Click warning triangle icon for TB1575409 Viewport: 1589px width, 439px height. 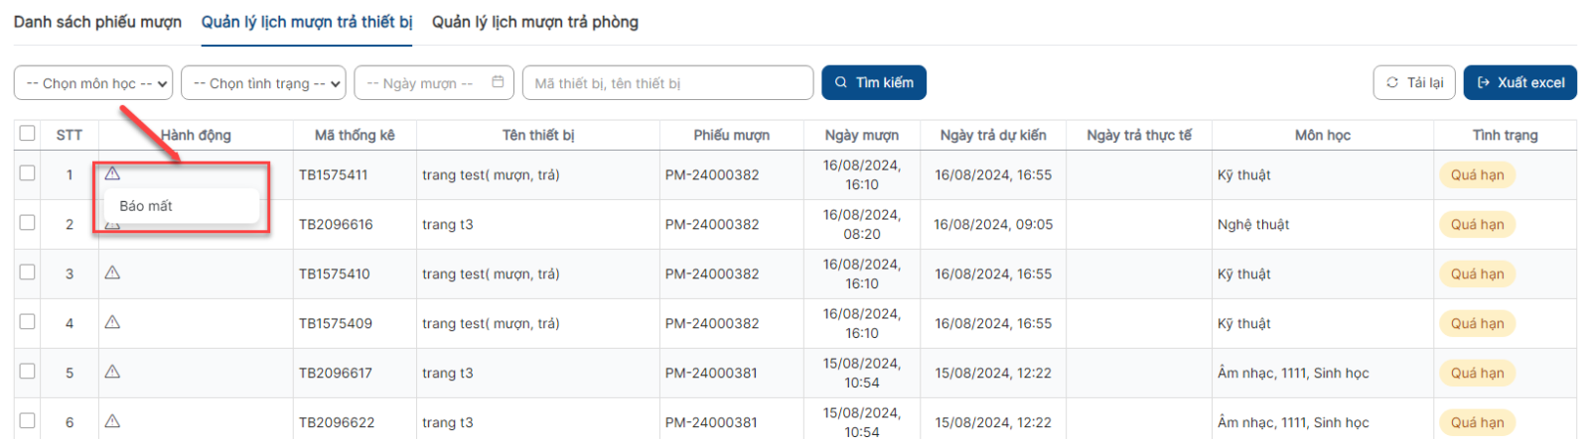click(112, 322)
